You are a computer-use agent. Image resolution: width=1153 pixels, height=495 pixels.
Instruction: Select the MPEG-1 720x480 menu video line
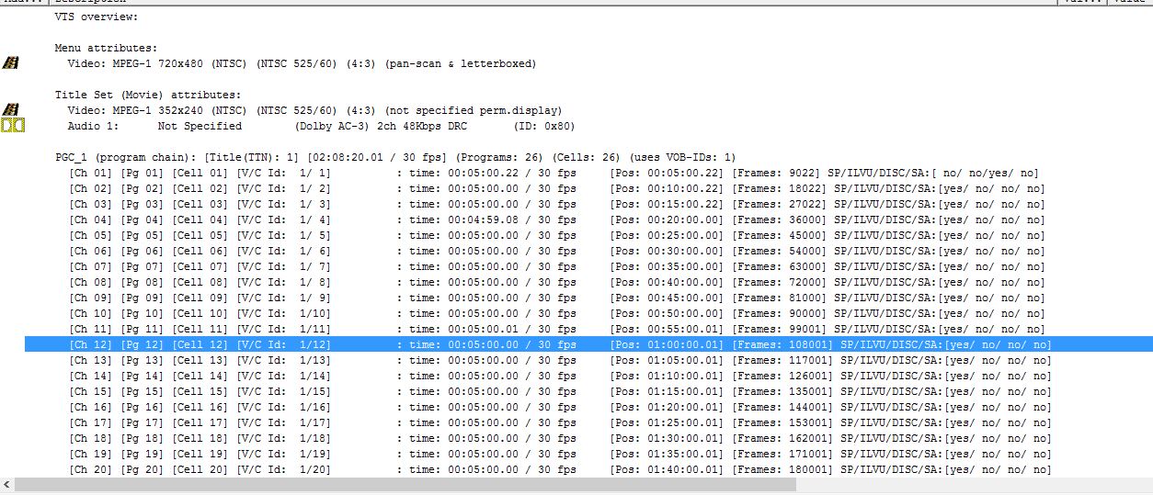point(302,63)
